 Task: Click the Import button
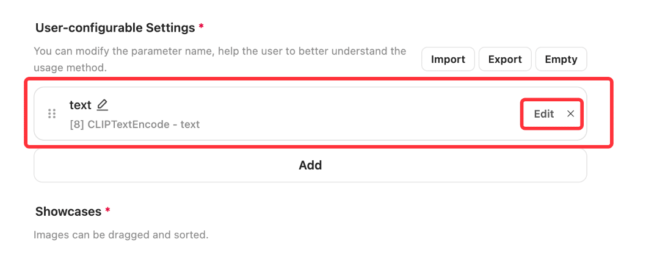pos(448,59)
